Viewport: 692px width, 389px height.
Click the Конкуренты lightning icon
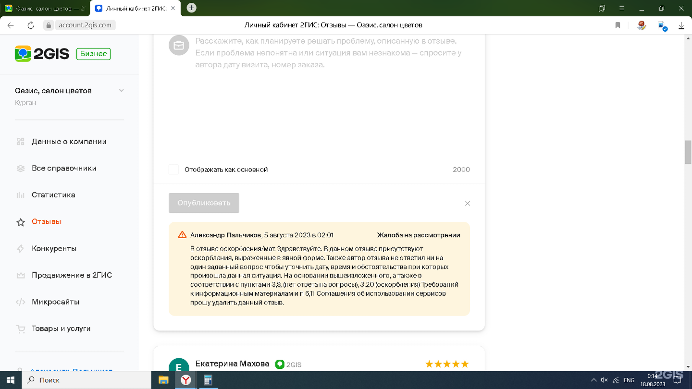point(21,249)
